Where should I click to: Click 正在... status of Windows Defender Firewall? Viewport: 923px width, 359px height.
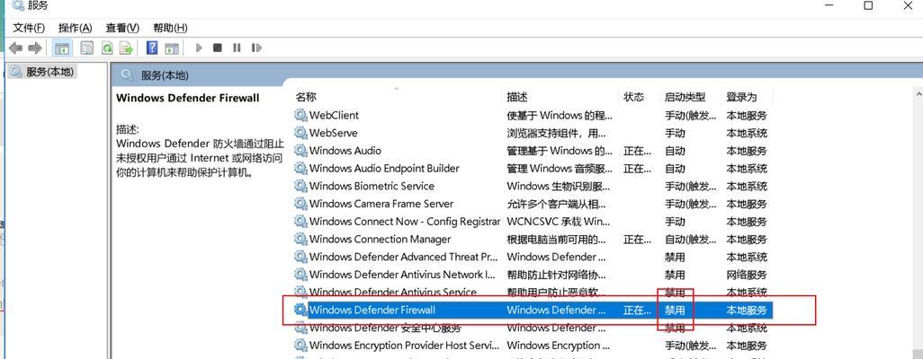(x=637, y=310)
